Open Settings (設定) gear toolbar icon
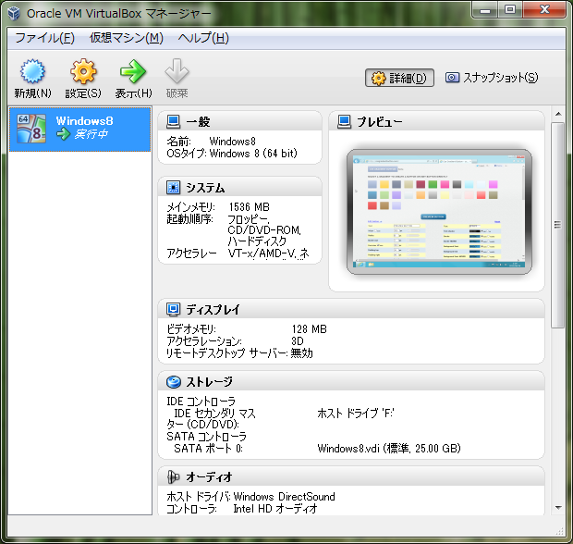This screenshot has height=544, width=573. [83, 71]
